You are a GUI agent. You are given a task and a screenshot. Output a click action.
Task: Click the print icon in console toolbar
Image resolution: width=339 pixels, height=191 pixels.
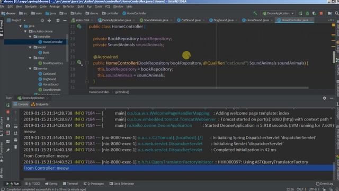15,140
